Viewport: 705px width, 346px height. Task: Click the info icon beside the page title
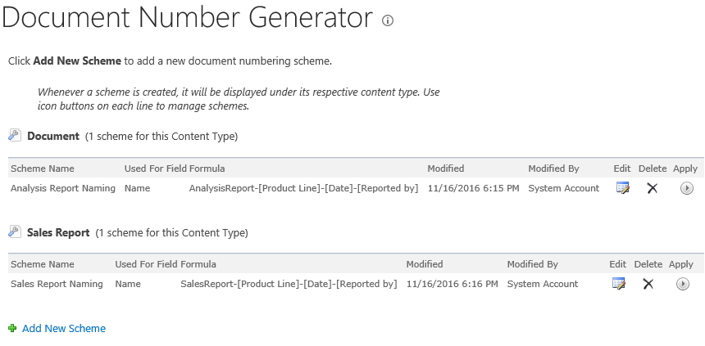(388, 20)
